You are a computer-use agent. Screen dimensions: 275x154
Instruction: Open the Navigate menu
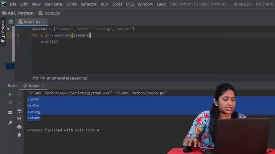click(53, 4)
